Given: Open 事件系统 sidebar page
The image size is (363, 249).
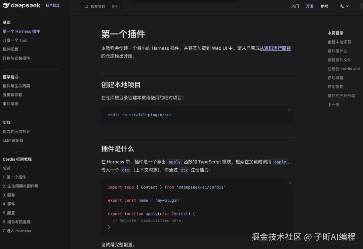Looking at the screenshot, I should point(10,104).
